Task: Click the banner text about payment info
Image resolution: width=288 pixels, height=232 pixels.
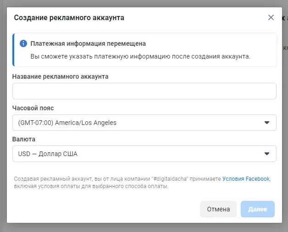Action: tap(140, 57)
